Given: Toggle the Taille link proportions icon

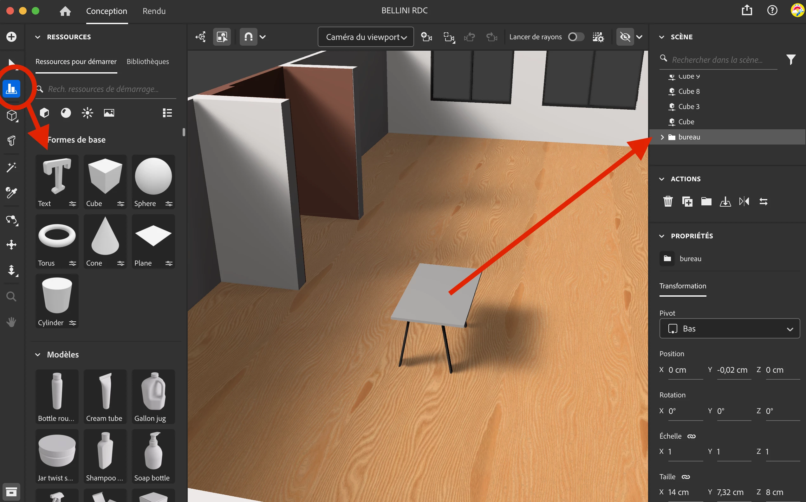Looking at the screenshot, I should [x=686, y=477].
